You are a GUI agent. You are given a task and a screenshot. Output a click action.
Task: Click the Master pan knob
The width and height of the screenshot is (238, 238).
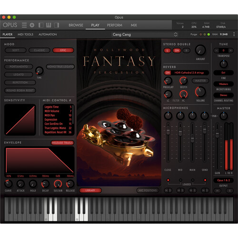pyautogui.click(x=224, y=116)
